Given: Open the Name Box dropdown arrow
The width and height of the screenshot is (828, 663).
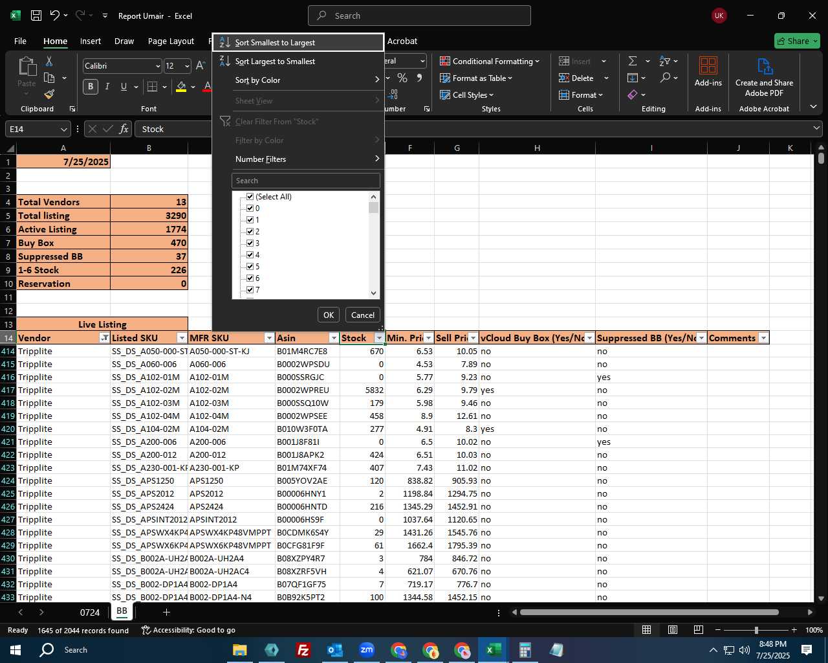Looking at the screenshot, I should pyautogui.click(x=63, y=129).
